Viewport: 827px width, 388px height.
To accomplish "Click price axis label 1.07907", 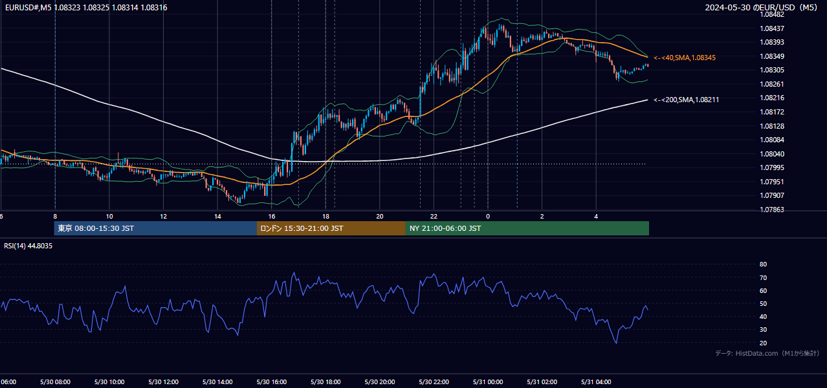I will click(x=772, y=195).
